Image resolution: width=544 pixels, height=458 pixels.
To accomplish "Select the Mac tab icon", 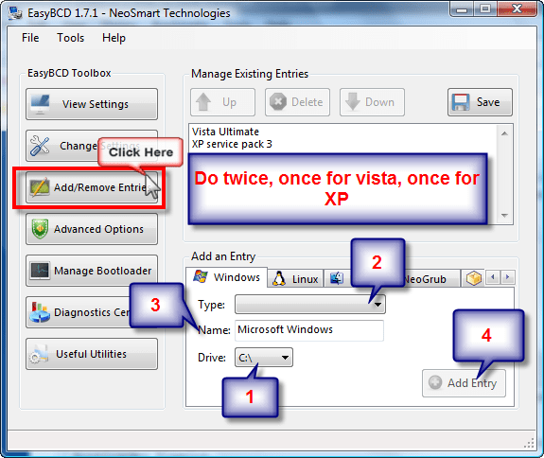I will click(x=337, y=278).
